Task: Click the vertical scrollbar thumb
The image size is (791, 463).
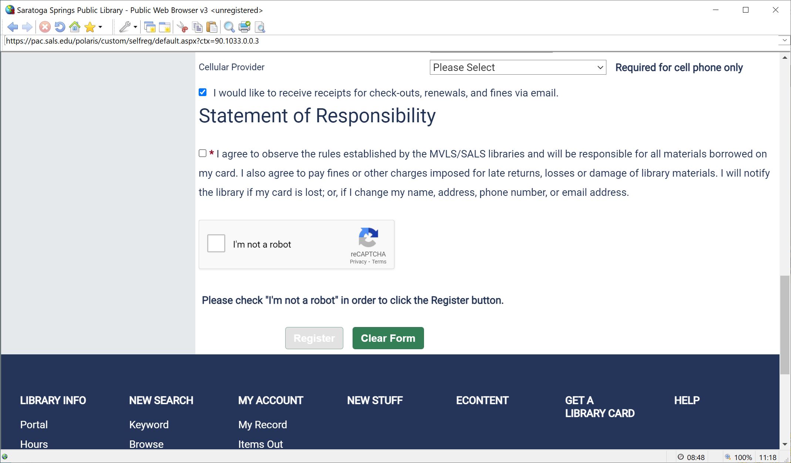Action: (784, 325)
